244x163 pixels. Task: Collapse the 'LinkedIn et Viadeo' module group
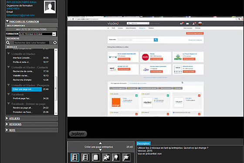(9, 54)
